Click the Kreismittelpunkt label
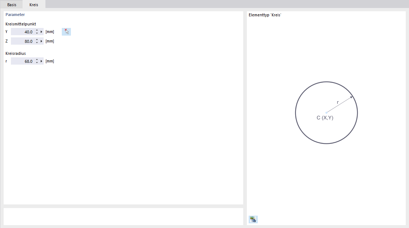This screenshot has width=409, height=228. [21, 24]
